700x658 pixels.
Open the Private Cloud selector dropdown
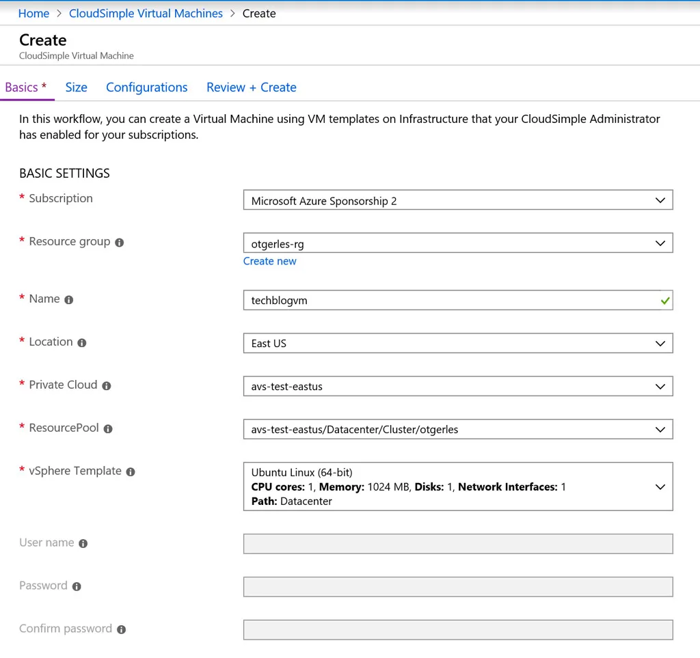(x=660, y=386)
